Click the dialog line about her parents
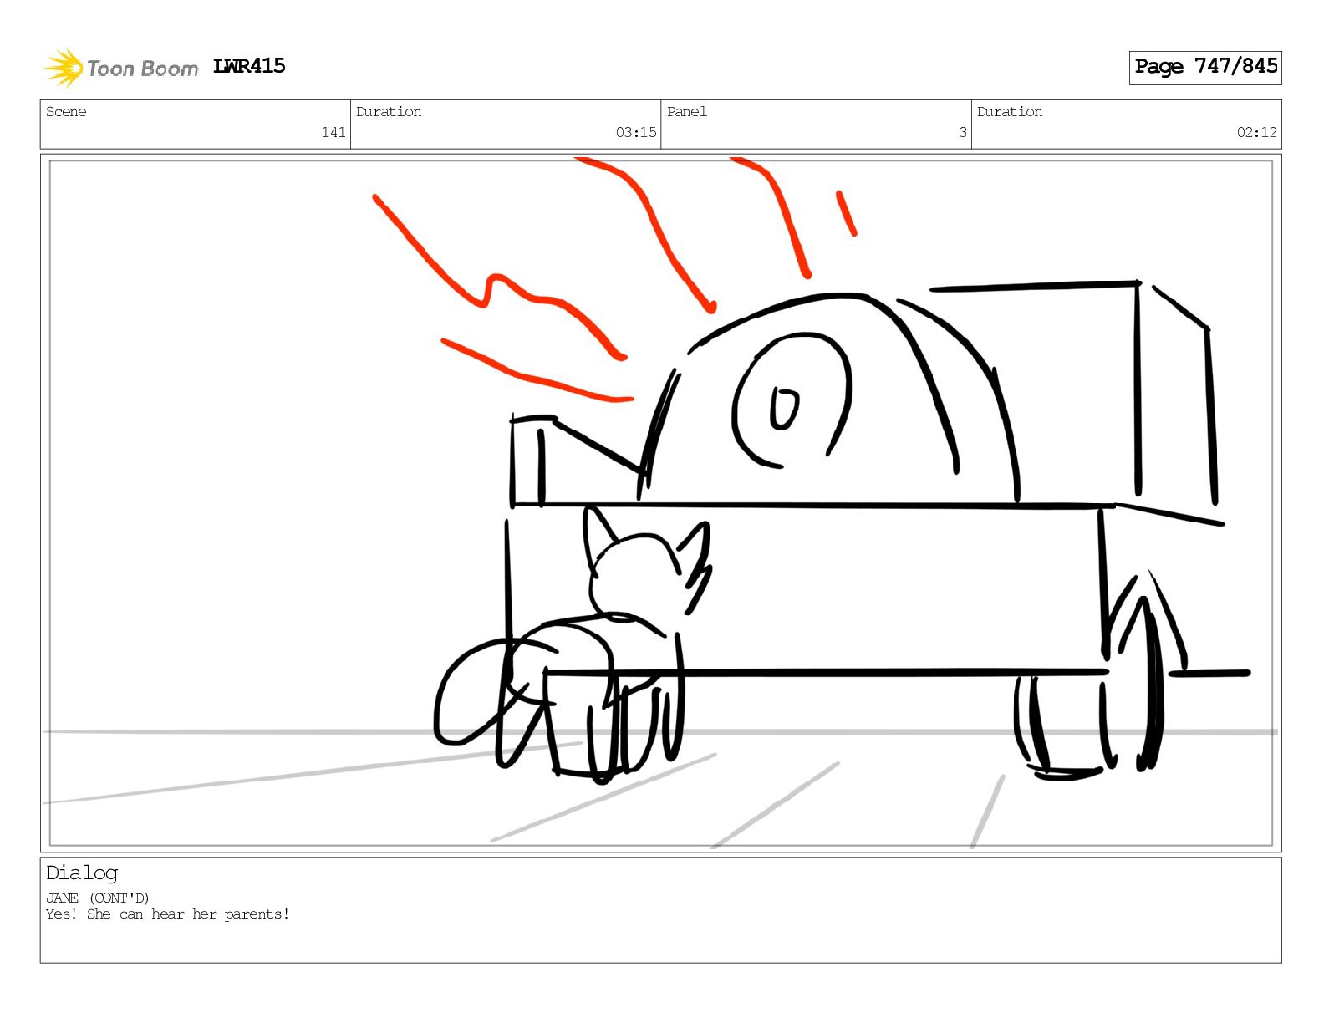 click(x=168, y=914)
